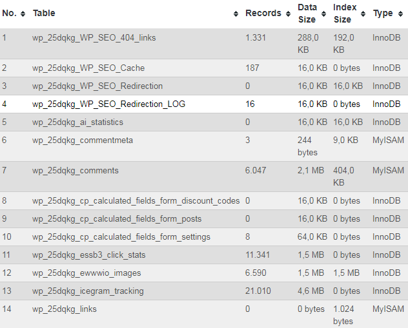This screenshot has height=328, width=408.
Task: Click the wp_25dqkg_ewwwio_images table row
Action: click(87, 273)
